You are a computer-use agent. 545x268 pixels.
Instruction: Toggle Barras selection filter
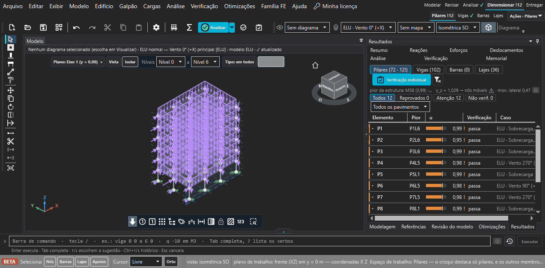[x=65, y=261]
